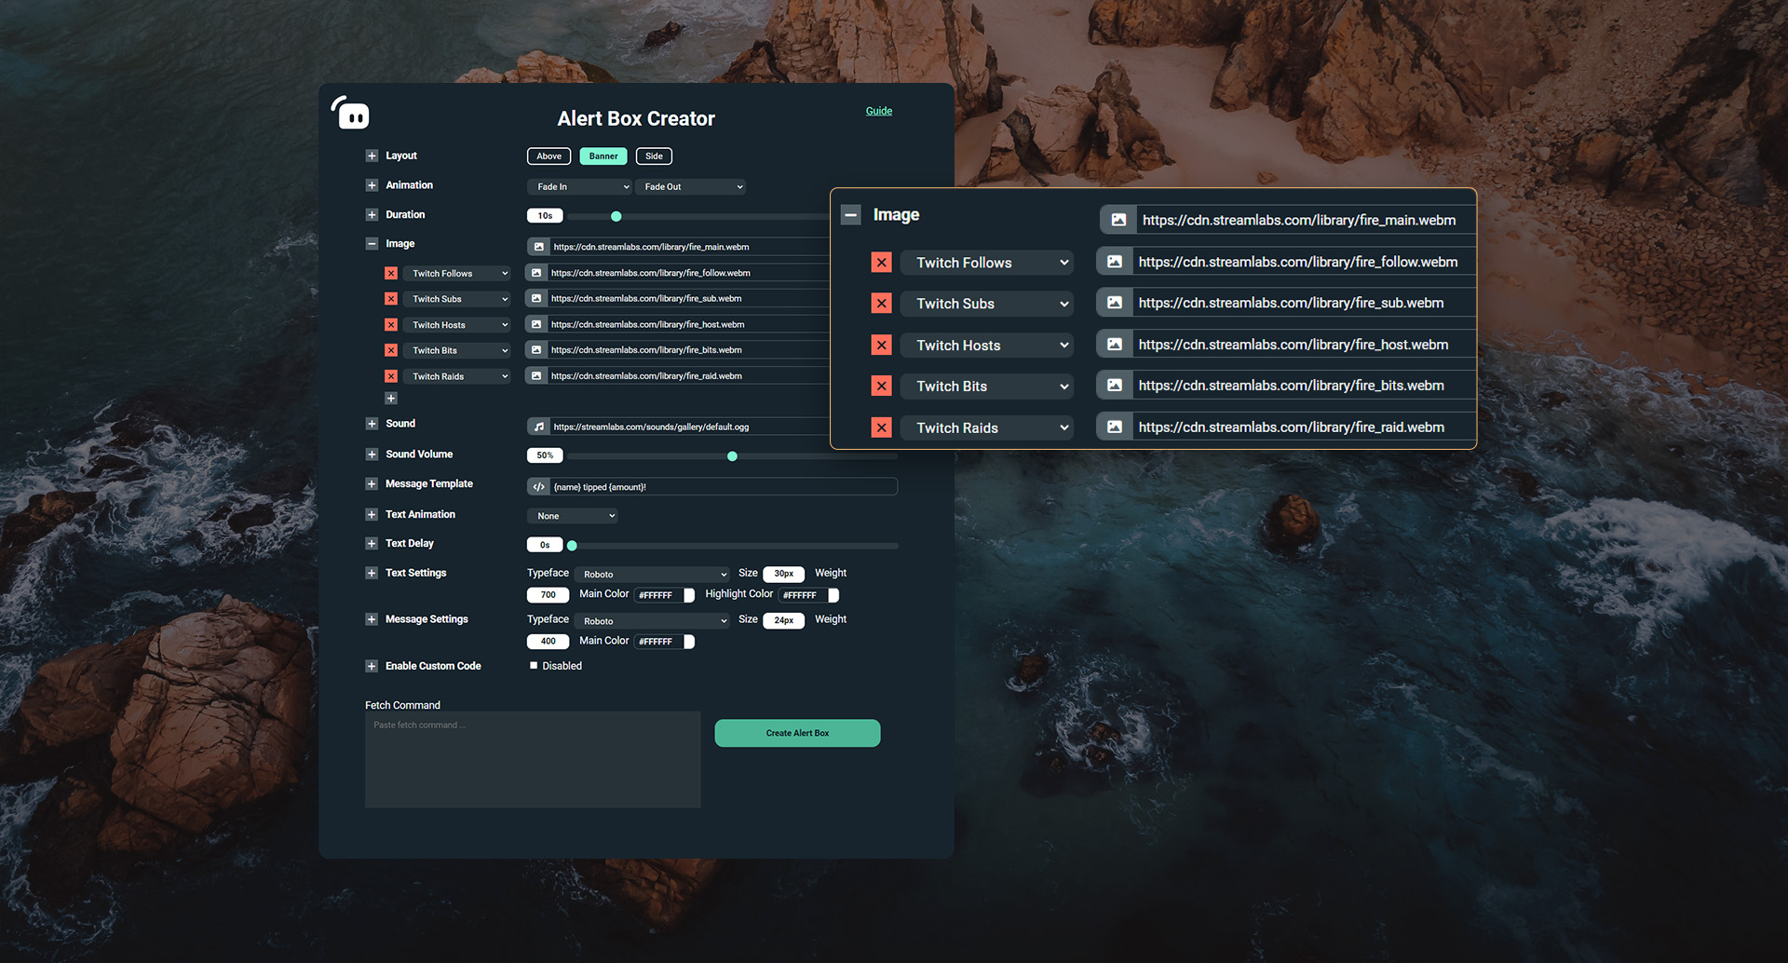Open Twitch Hosts dropdown in enlarged panel

point(986,346)
